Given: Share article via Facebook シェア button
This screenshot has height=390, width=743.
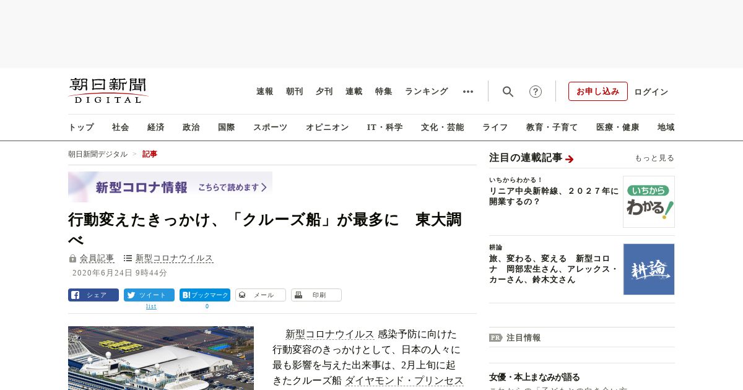Looking at the screenshot, I should pyautogui.click(x=93, y=295).
